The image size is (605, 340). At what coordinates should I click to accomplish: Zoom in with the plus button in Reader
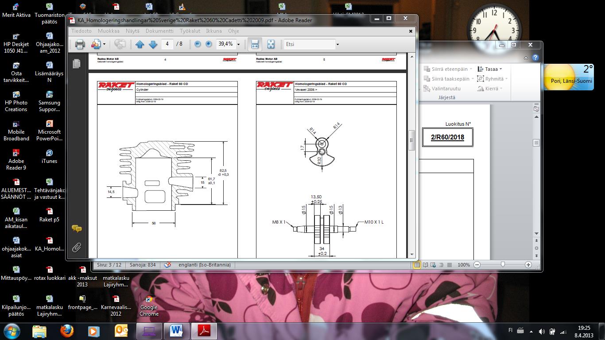[x=209, y=44]
